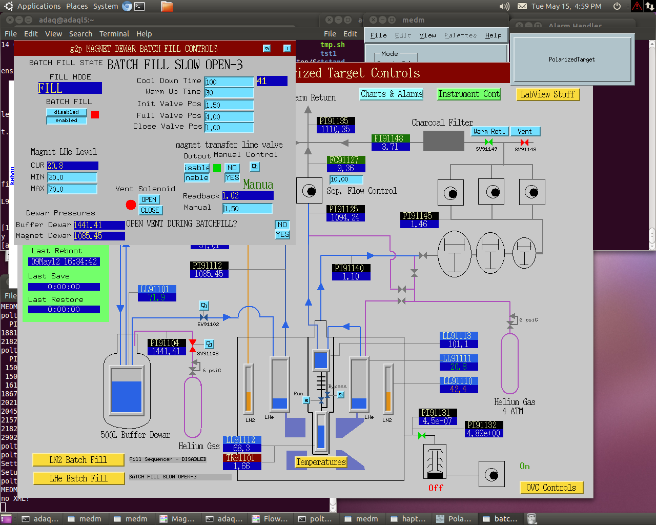Open the File menu in medm window

[378, 35]
